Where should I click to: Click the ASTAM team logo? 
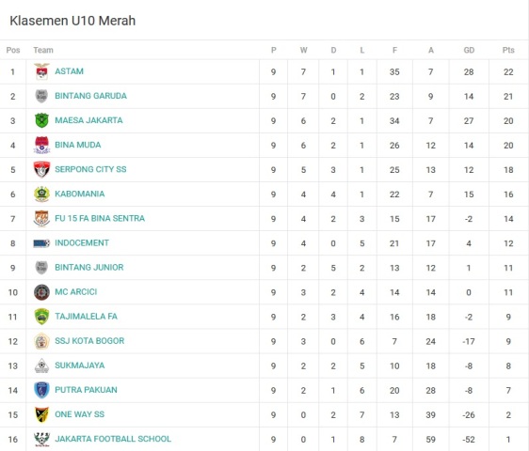(x=41, y=71)
